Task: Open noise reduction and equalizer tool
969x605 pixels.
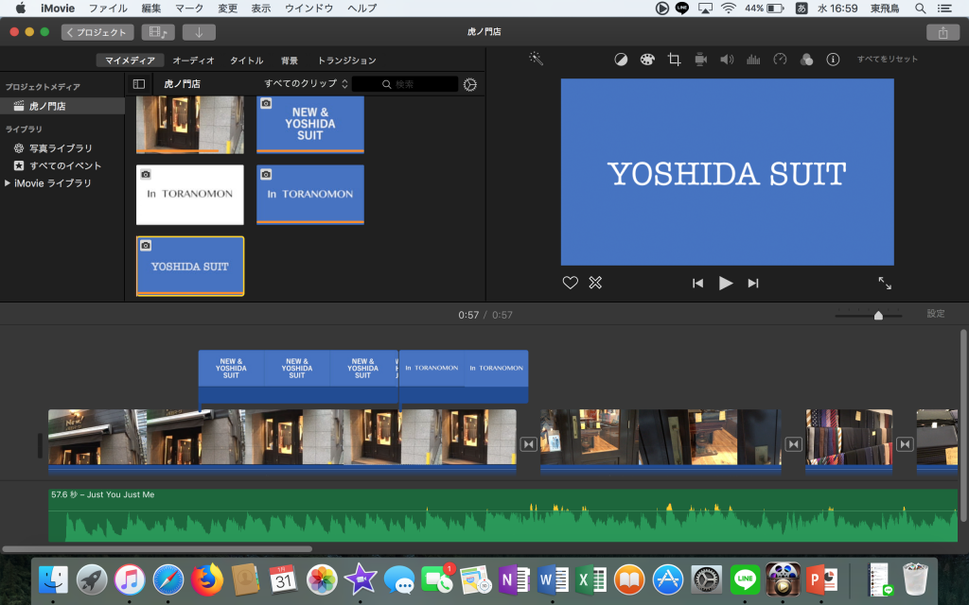Action: click(x=753, y=60)
